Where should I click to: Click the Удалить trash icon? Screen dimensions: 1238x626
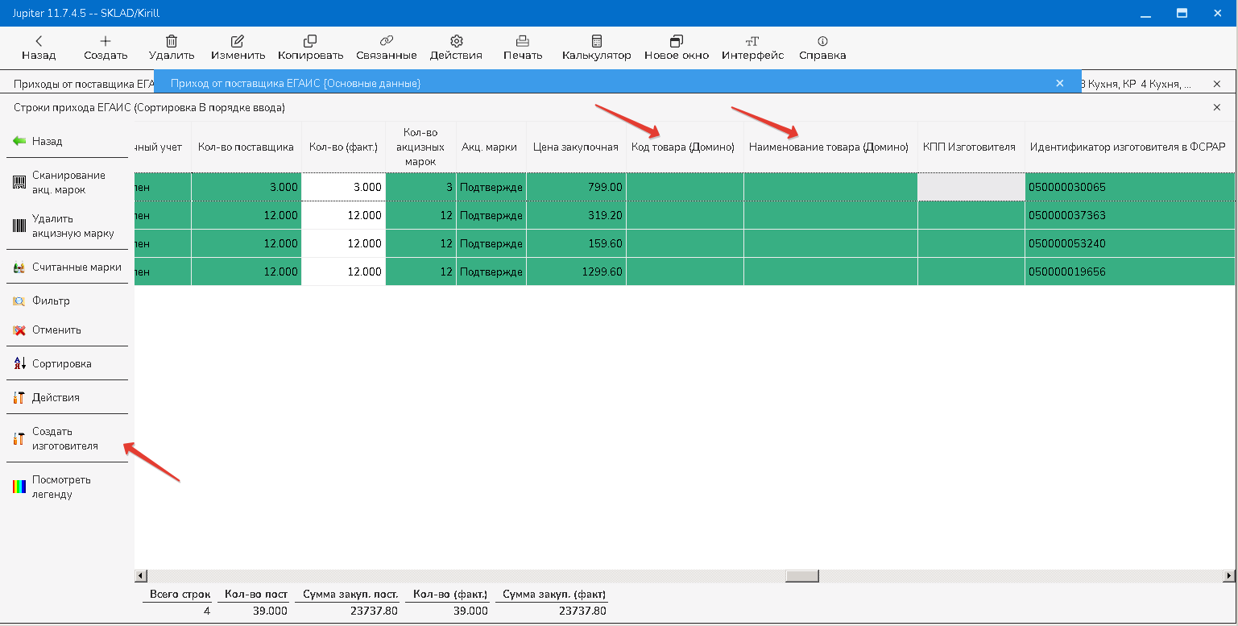pos(172,40)
